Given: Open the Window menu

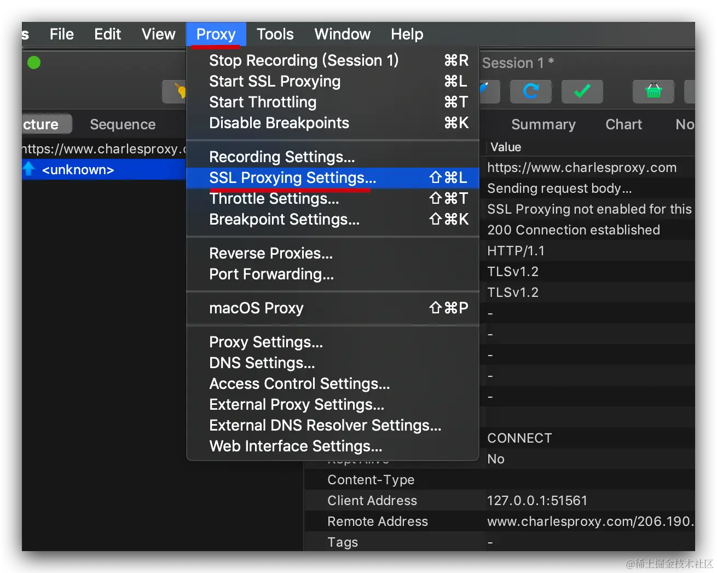Looking at the screenshot, I should tap(342, 34).
